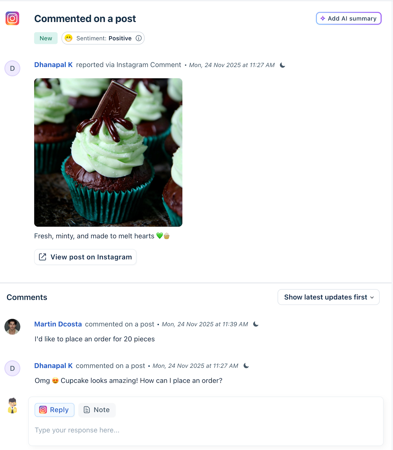
Task: Click the mint cupcake post image
Action: tap(108, 152)
